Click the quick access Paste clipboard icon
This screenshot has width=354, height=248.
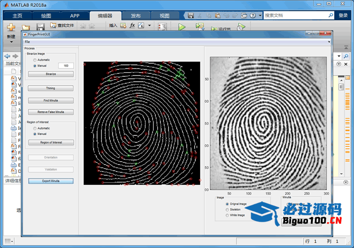pos(217,15)
